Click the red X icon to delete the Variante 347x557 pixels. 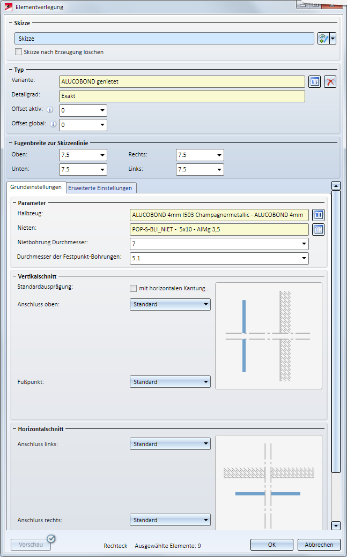(x=330, y=82)
